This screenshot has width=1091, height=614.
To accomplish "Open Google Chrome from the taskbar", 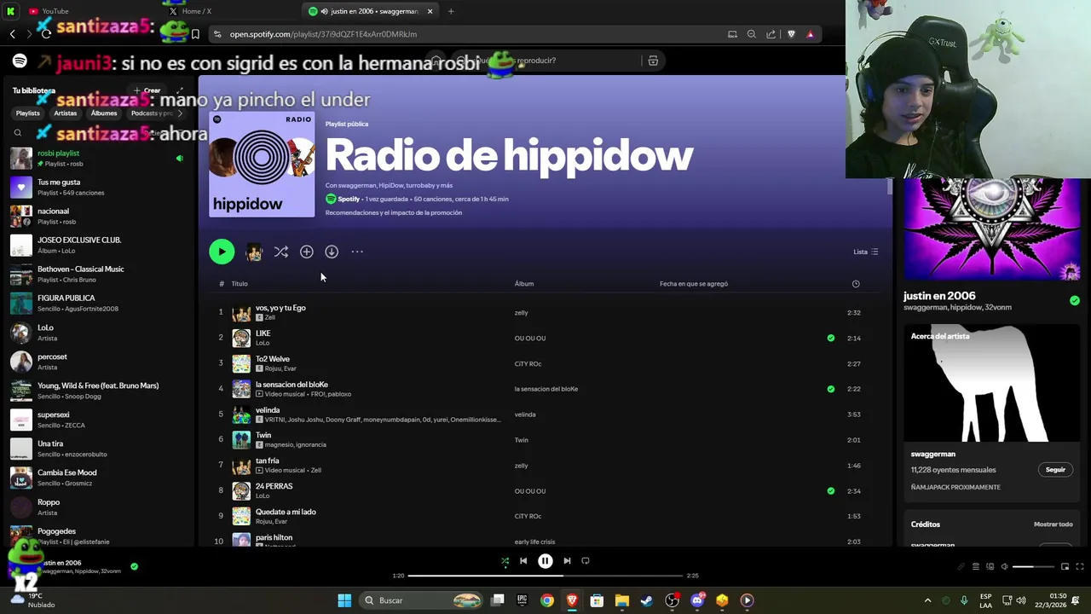I will pyautogui.click(x=547, y=600).
